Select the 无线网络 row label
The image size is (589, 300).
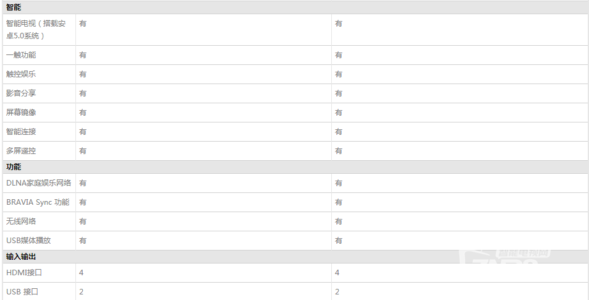pos(21,221)
